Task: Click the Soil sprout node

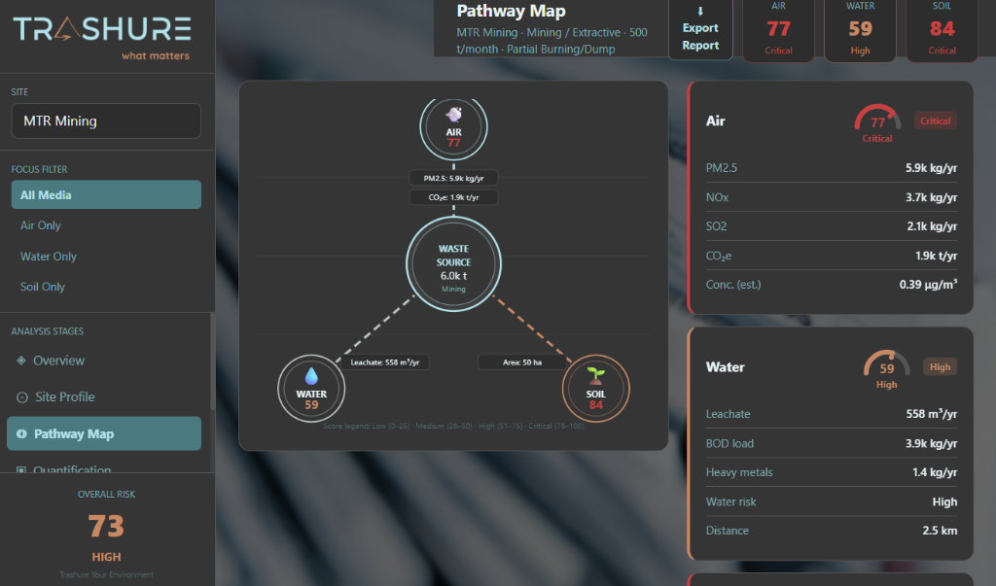Action: click(596, 389)
